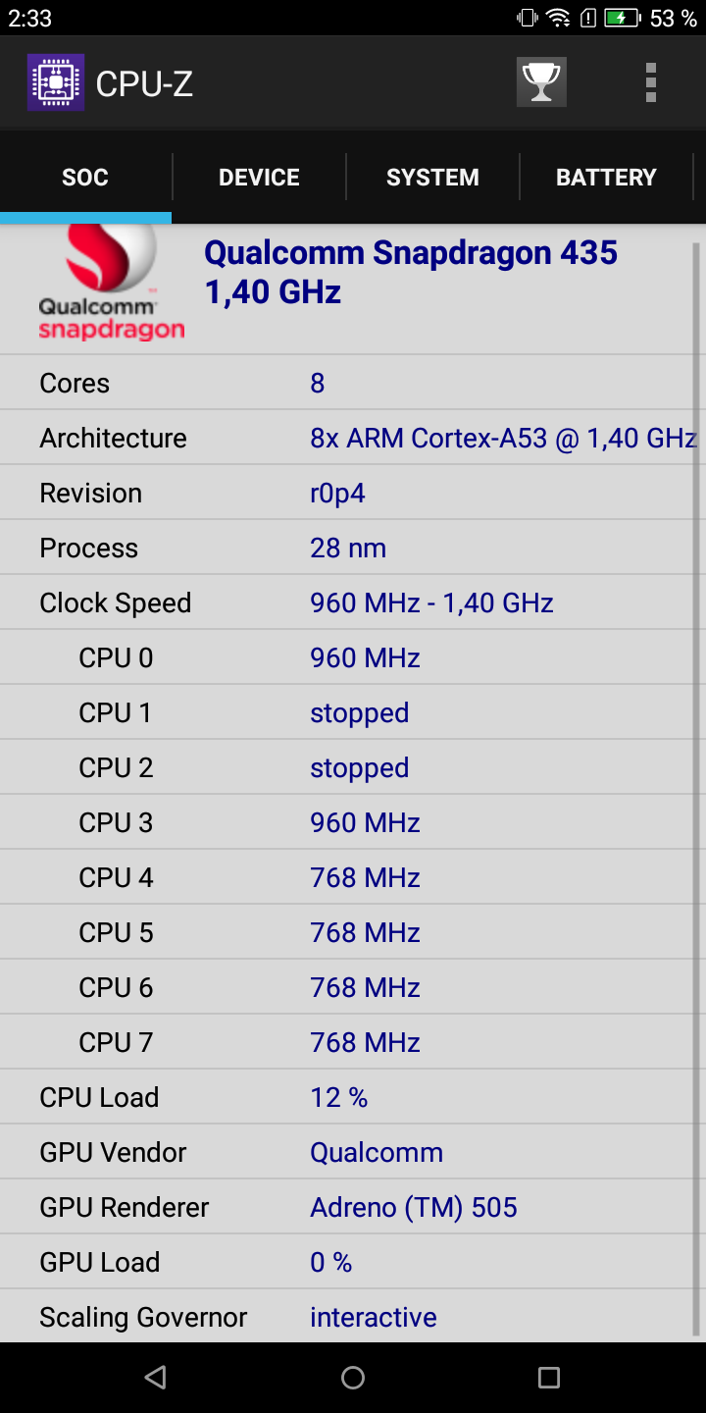Switch to the SYSTEM tab
The width and height of the screenshot is (706, 1413).
click(432, 178)
